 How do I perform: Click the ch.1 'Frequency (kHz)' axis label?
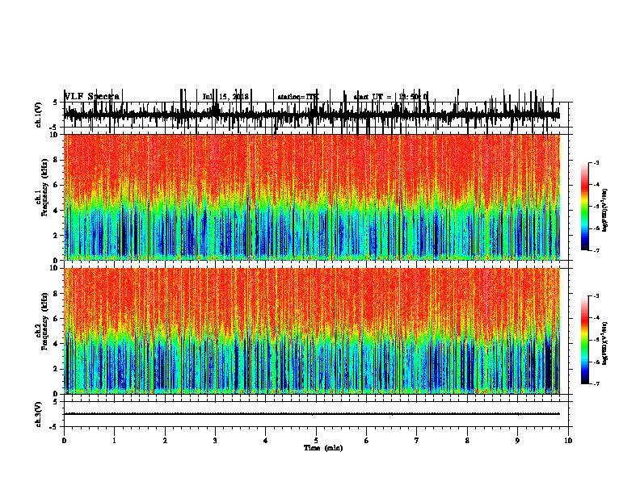44,188
